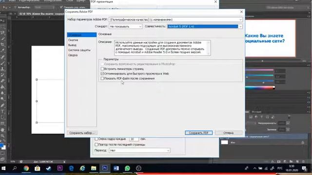Viewport: 312px width, 175px height.
Task: Select the Dodge tool
Action: (2, 99)
